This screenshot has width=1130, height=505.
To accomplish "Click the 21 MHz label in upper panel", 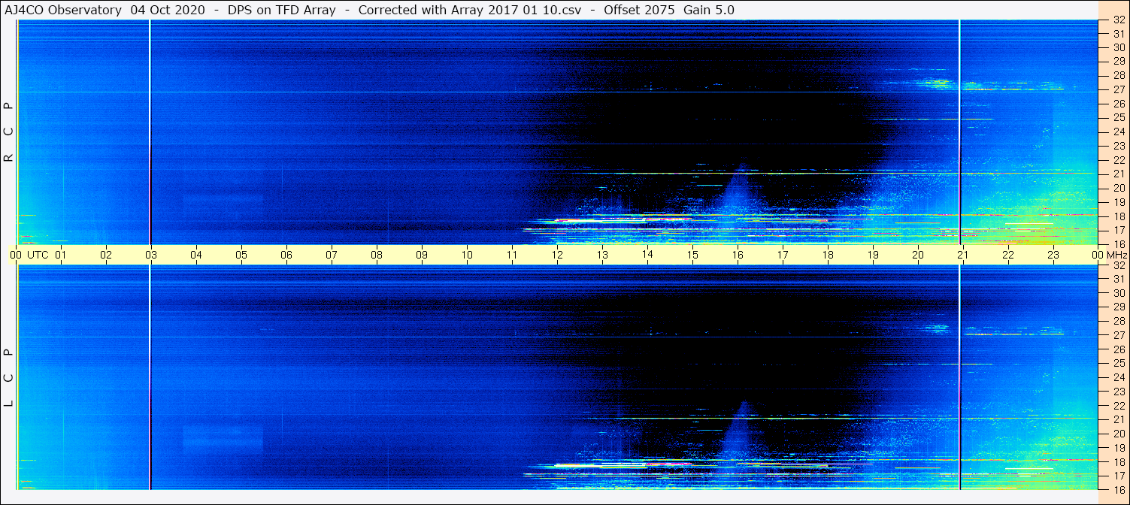I will pyautogui.click(x=1118, y=174).
